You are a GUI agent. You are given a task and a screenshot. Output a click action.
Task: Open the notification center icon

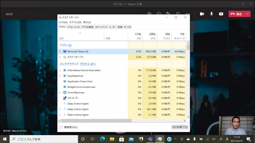click(x=249, y=139)
